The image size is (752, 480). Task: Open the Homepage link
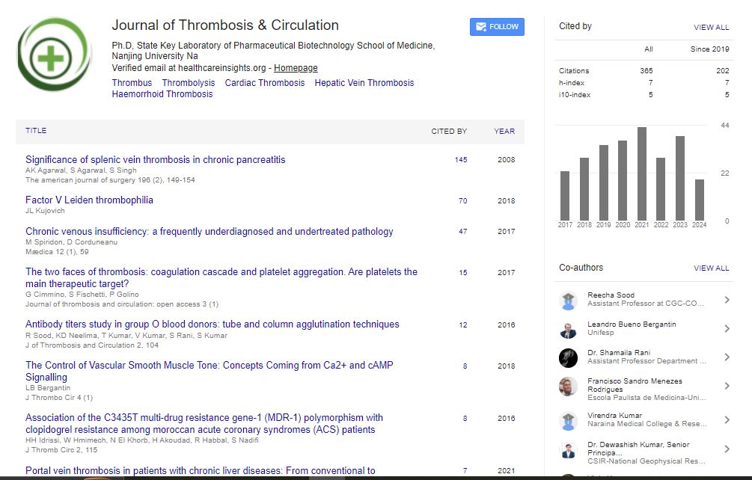(296, 68)
